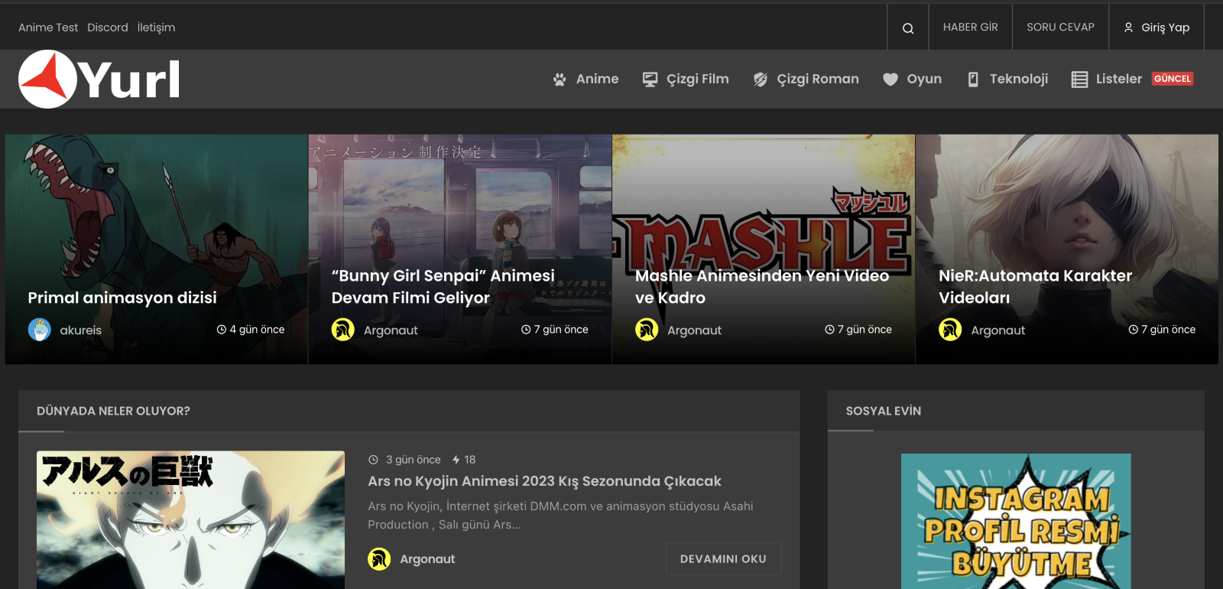The width and height of the screenshot is (1223, 589).
Task: Open the search magnifier icon
Action: tap(908, 28)
